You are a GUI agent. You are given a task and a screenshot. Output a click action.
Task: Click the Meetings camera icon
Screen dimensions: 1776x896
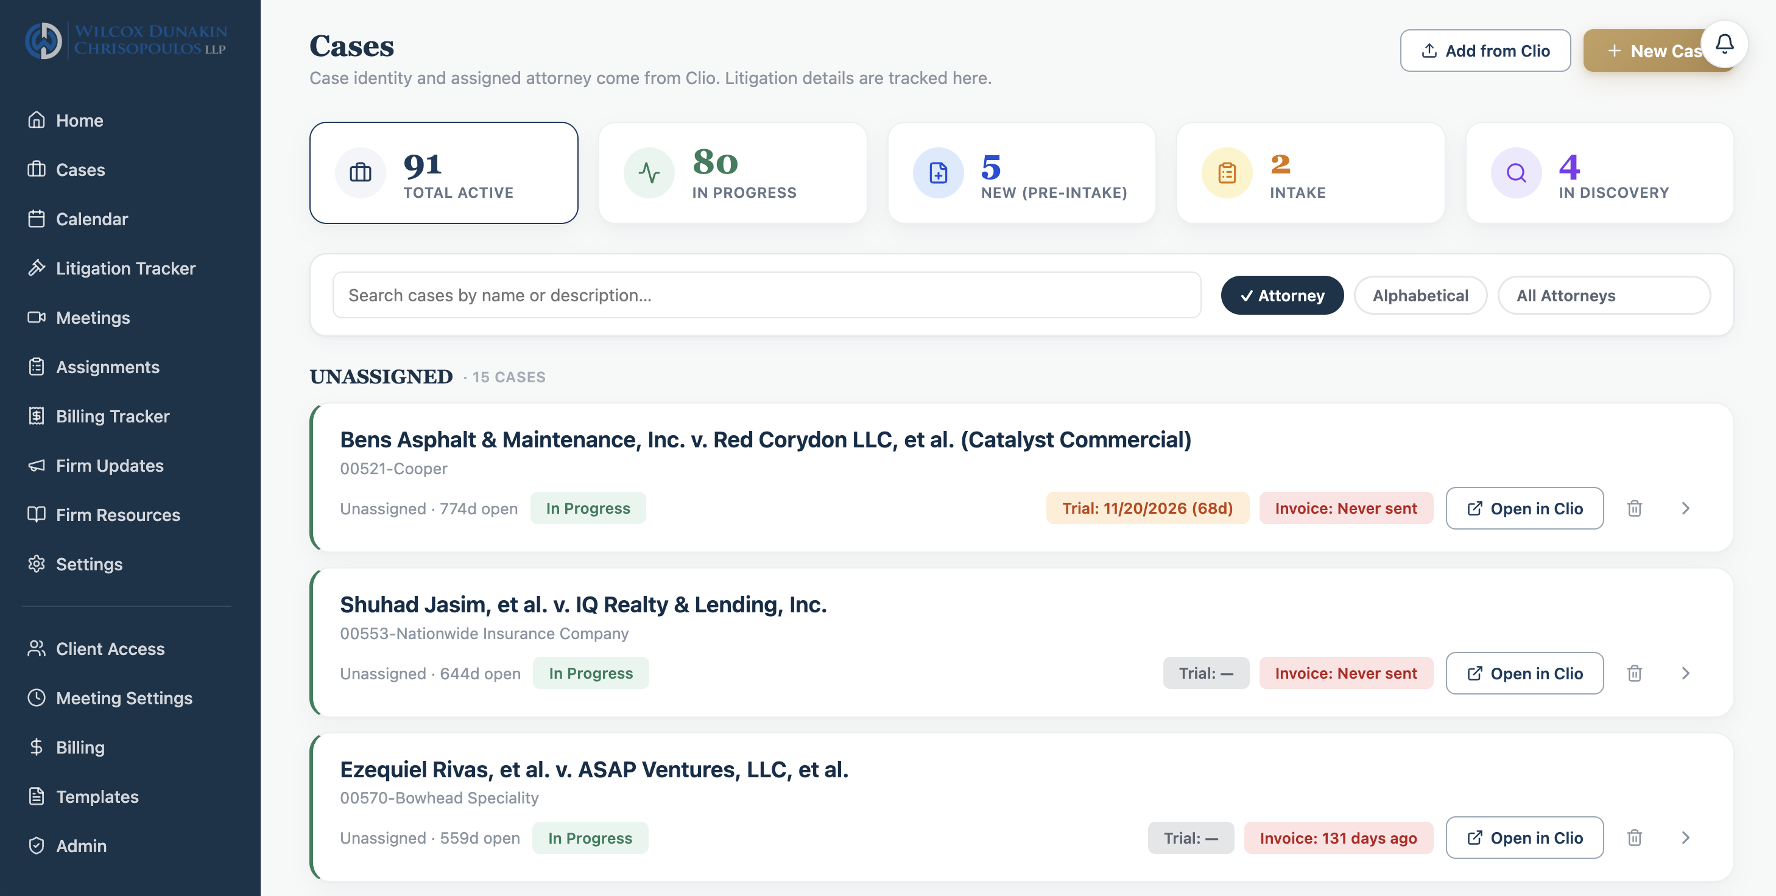click(37, 317)
